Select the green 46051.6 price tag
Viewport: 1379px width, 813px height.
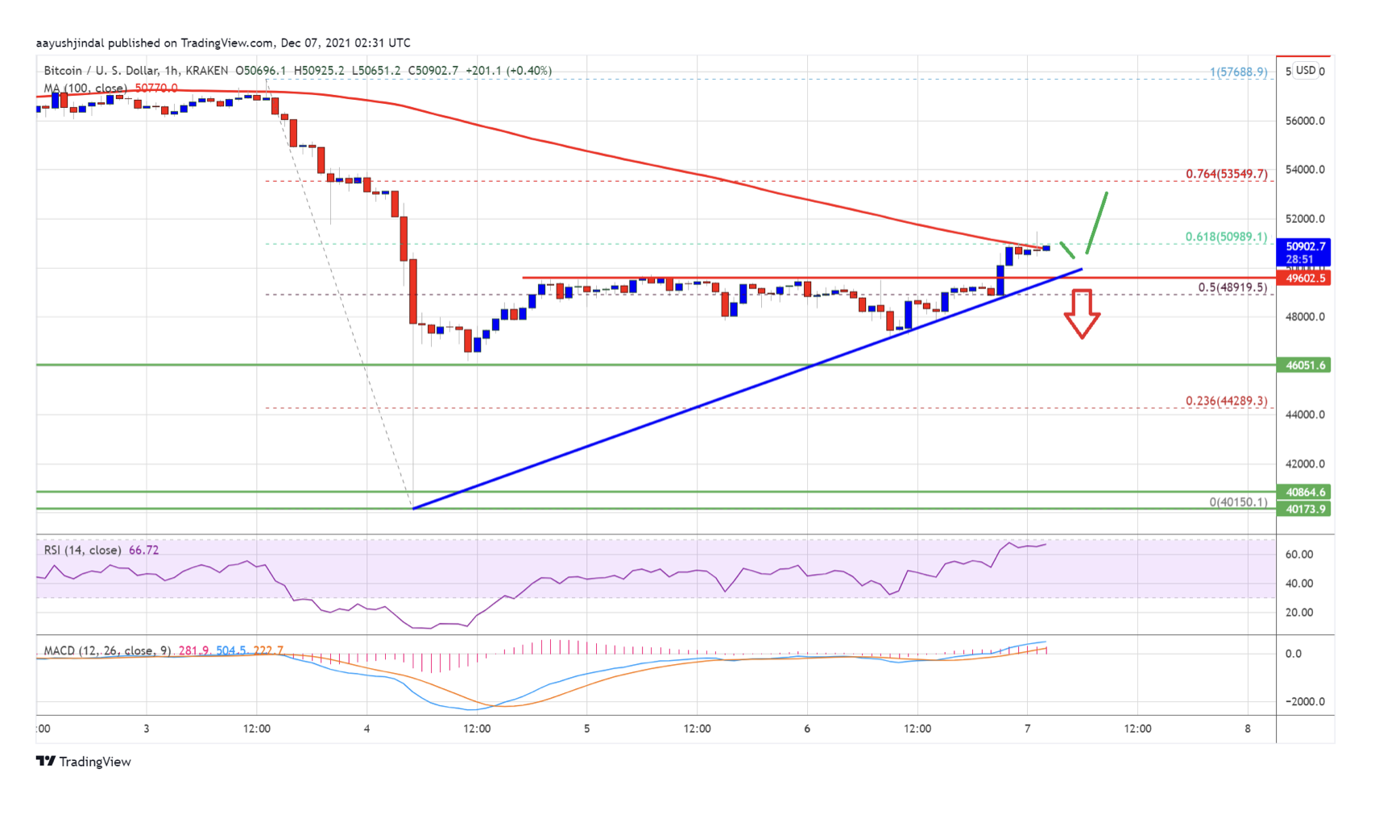click(1303, 365)
